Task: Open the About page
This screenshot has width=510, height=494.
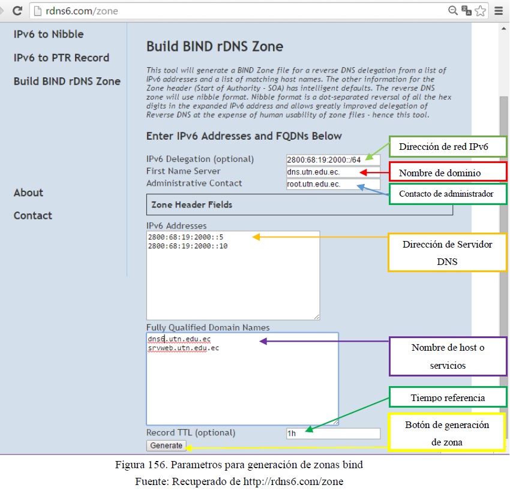Action: [x=28, y=192]
